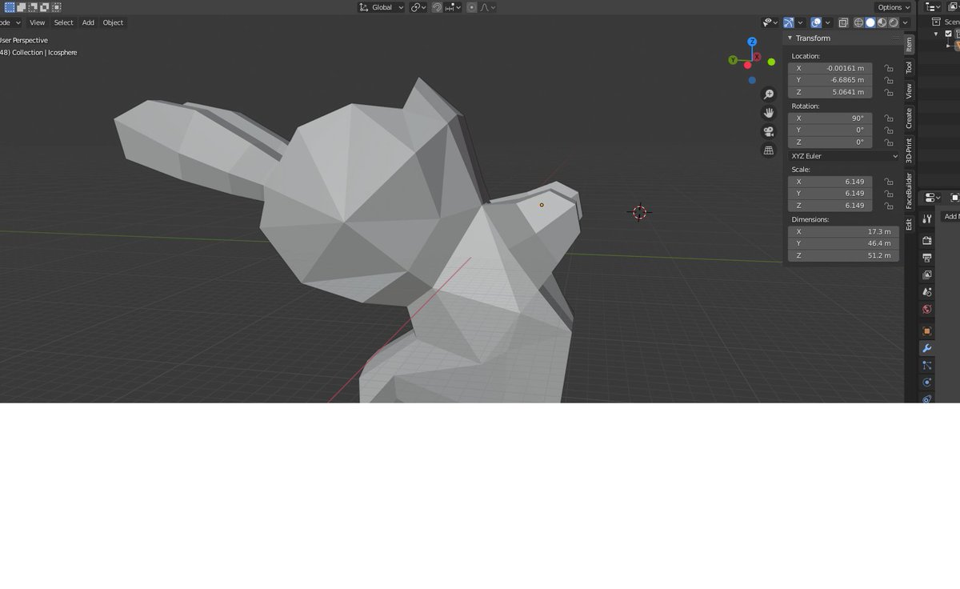Switch to wireframe viewport shading

[859, 22]
